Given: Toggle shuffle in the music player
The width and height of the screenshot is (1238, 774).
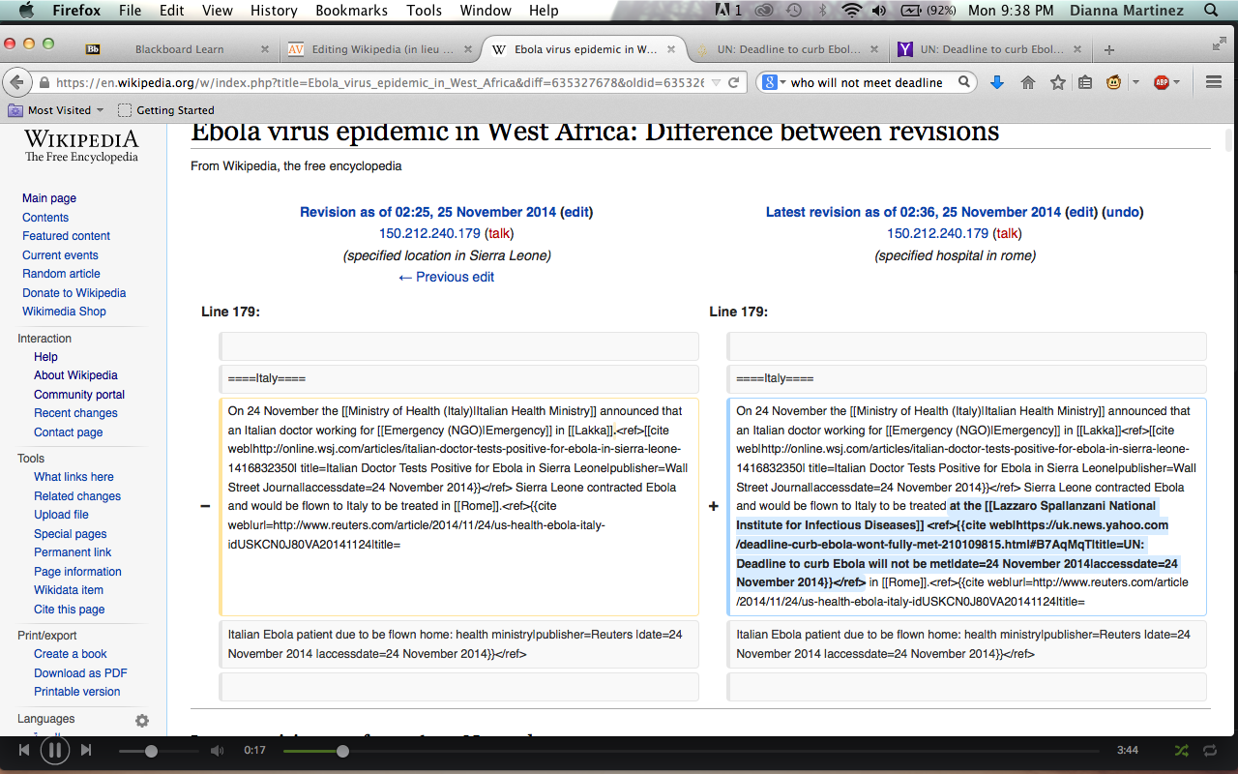Looking at the screenshot, I should [x=1181, y=750].
